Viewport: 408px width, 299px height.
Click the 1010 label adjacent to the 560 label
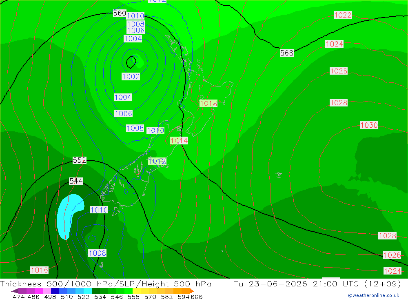tap(135, 16)
